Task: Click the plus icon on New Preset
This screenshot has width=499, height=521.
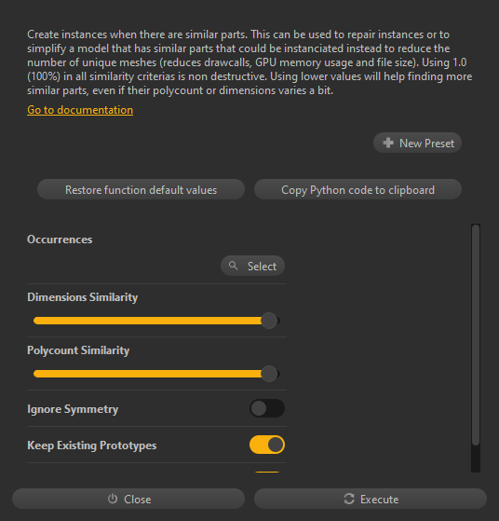Action: 388,143
